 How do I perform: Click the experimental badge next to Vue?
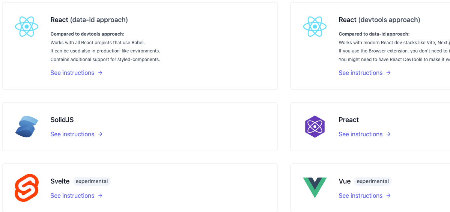(373, 181)
